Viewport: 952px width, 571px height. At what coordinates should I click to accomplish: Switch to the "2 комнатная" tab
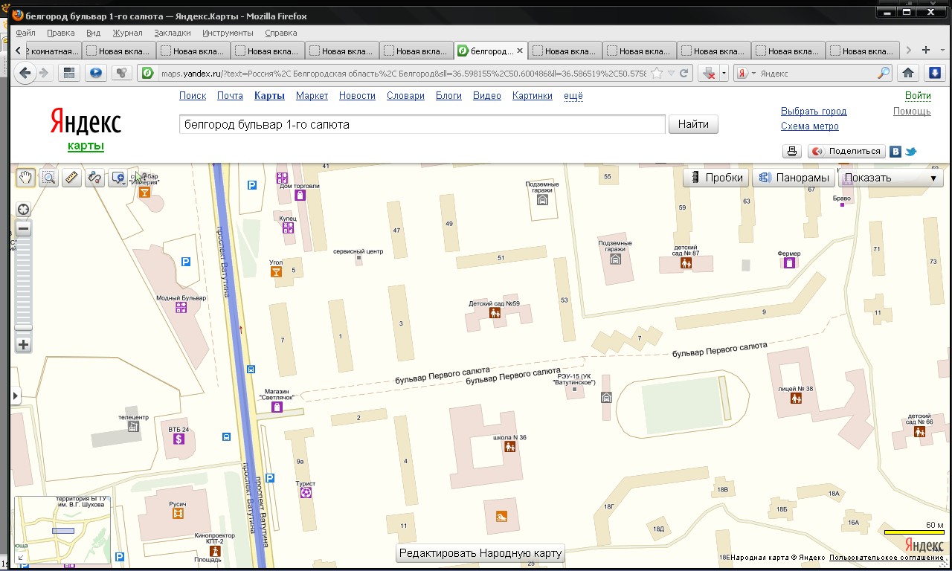pos(54,51)
